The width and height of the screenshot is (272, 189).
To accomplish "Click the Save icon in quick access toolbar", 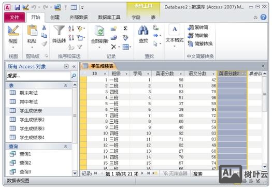I will (17, 7).
